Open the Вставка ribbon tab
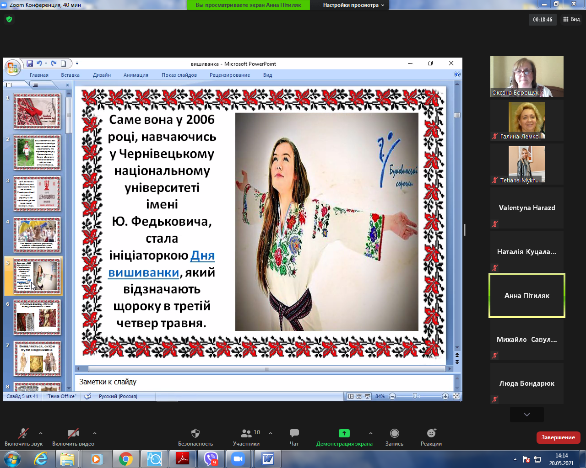Viewport: 586px width, 468px height. [70, 75]
